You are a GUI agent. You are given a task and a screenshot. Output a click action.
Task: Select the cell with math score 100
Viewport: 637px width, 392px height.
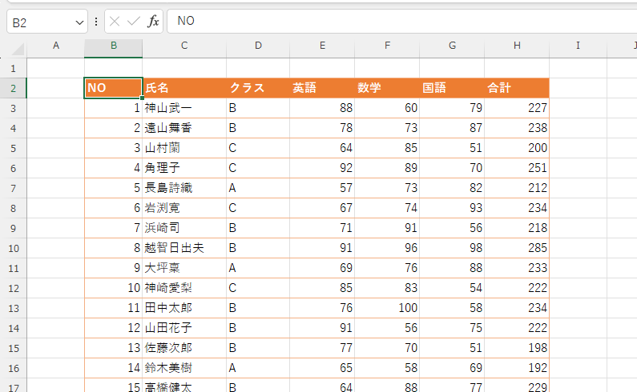pos(387,308)
